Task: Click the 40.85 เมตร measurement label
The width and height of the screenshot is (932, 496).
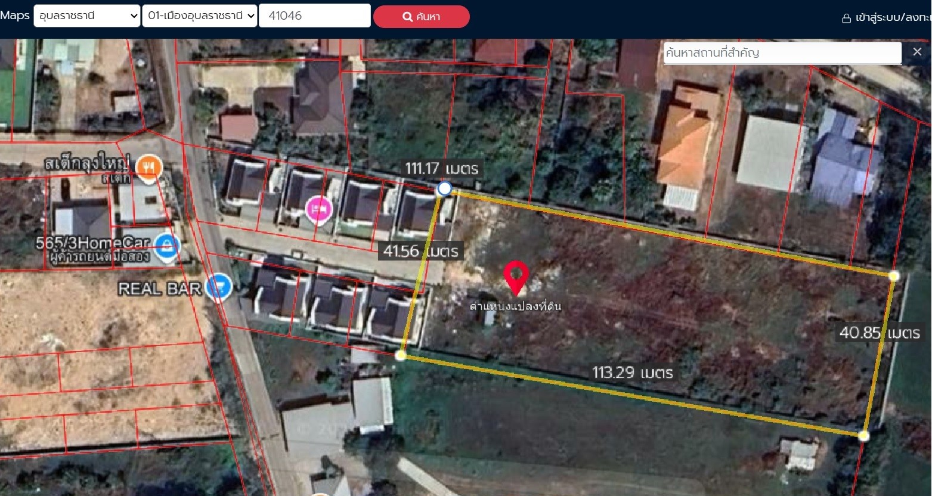Action: (x=880, y=333)
